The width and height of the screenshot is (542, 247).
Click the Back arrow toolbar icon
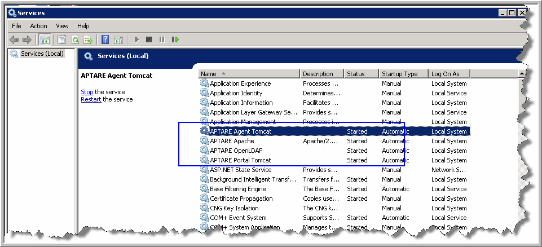click(x=15, y=39)
